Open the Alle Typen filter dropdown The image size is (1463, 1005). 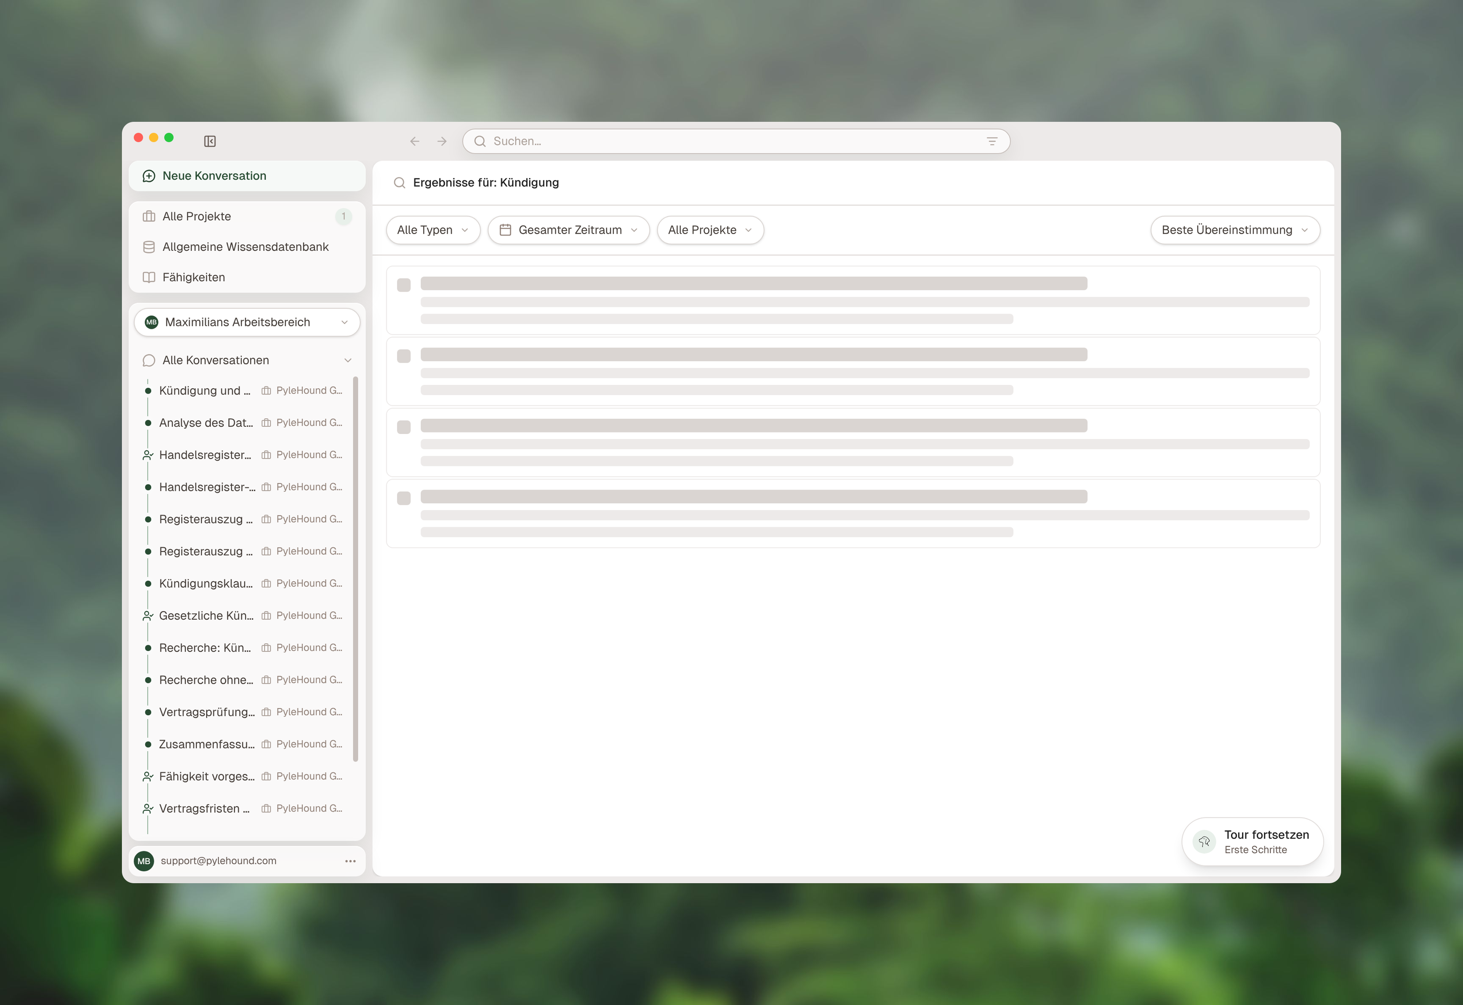pyautogui.click(x=433, y=230)
